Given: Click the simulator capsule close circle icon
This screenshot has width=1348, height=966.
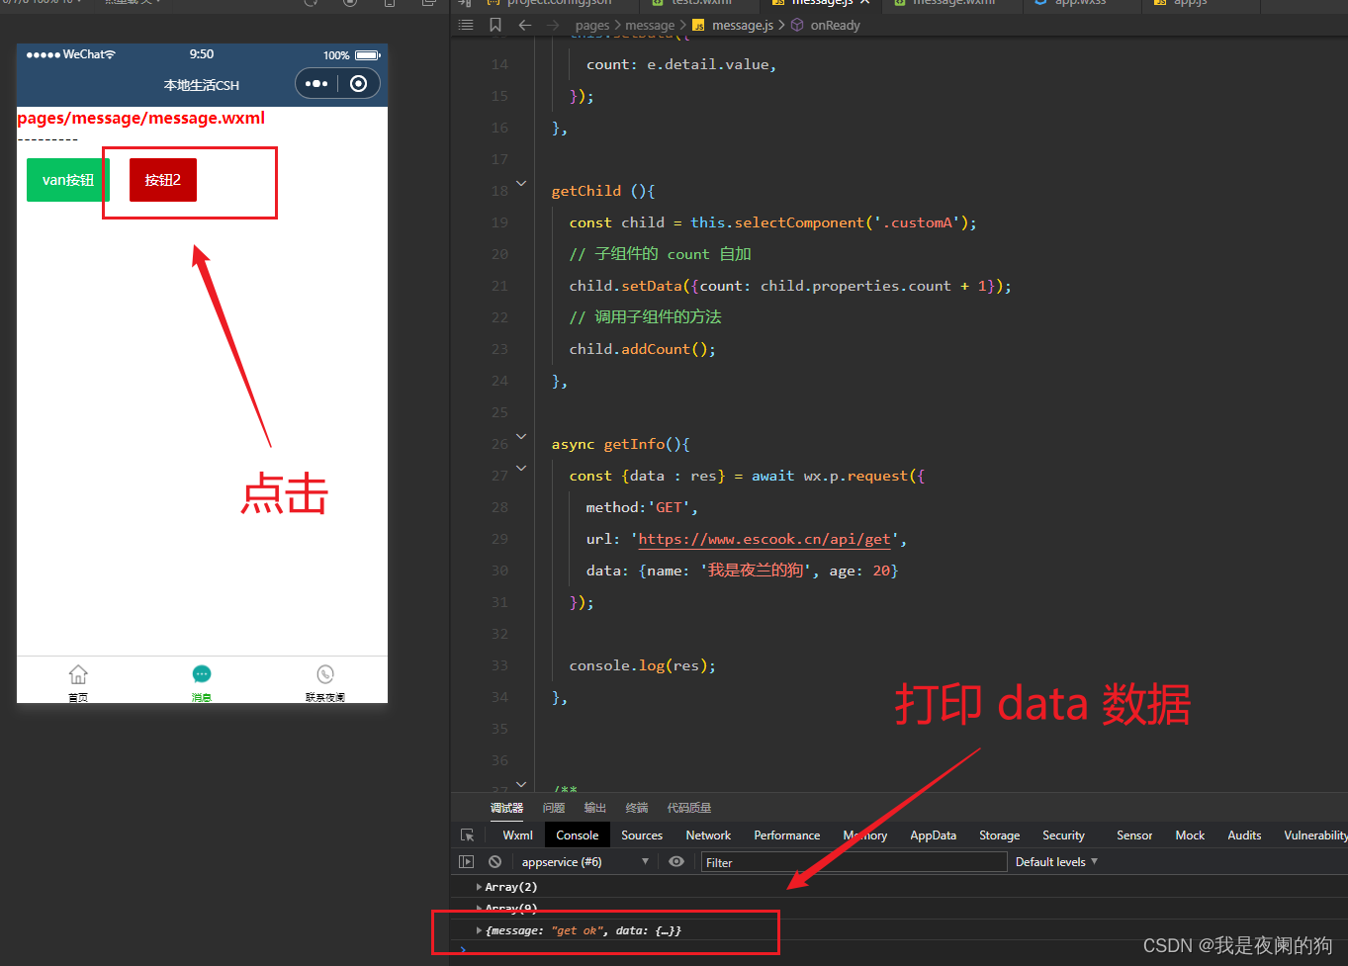Looking at the screenshot, I should pyautogui.click(x=359, y=84).
